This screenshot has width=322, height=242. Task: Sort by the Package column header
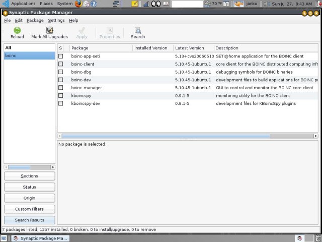pos(101,48)
